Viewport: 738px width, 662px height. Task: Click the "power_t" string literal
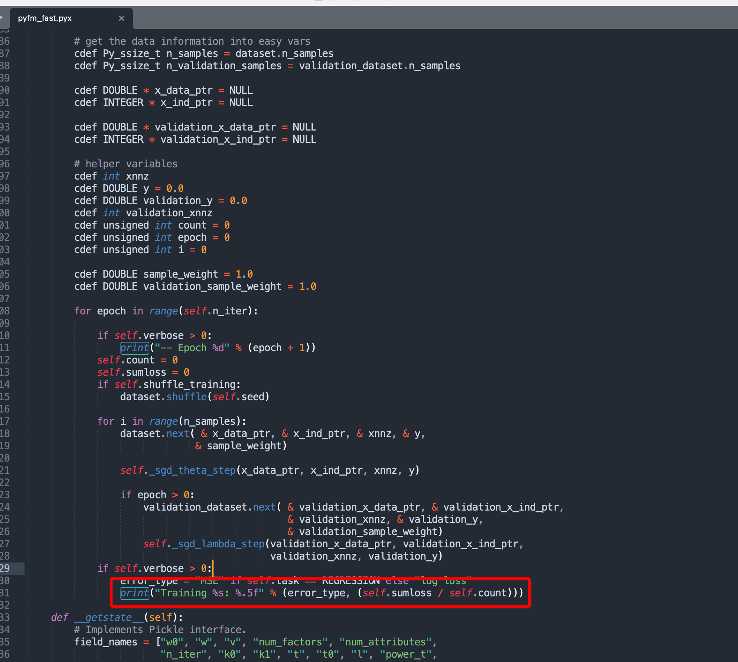point(406,654)
